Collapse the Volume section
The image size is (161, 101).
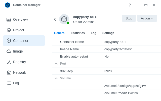tap(56, 78)
